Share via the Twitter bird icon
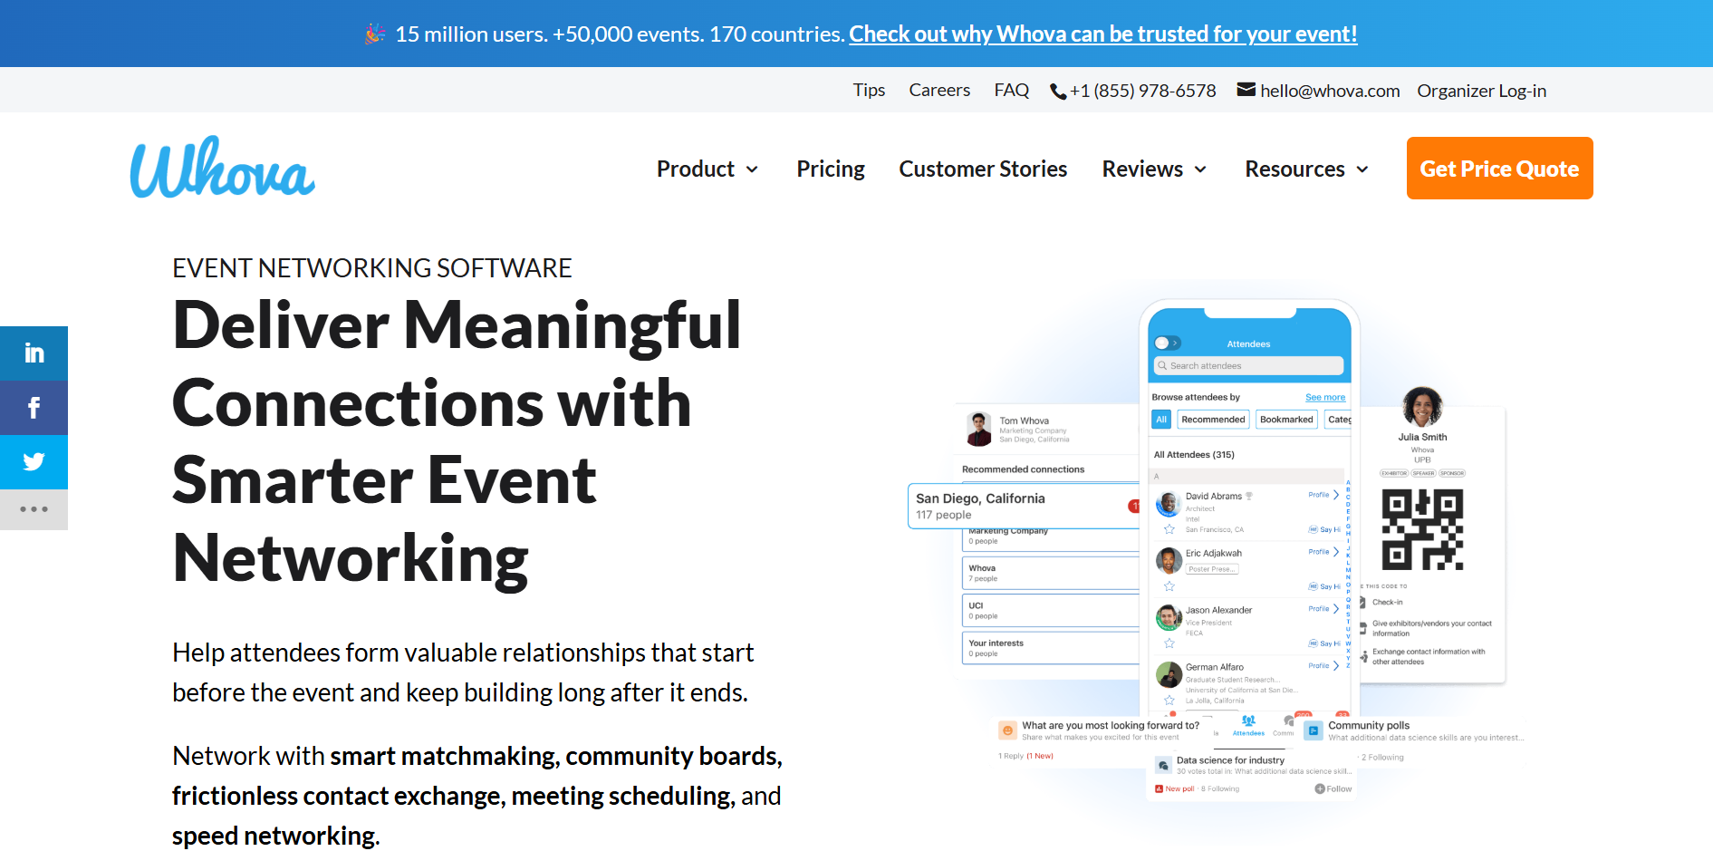1713x851 pixels. [x=34, y=462]
